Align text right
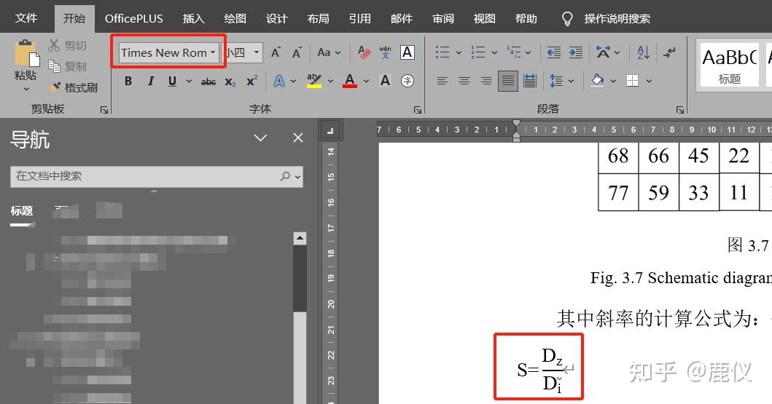The image size is (772, 404). (x=486, y=81)
